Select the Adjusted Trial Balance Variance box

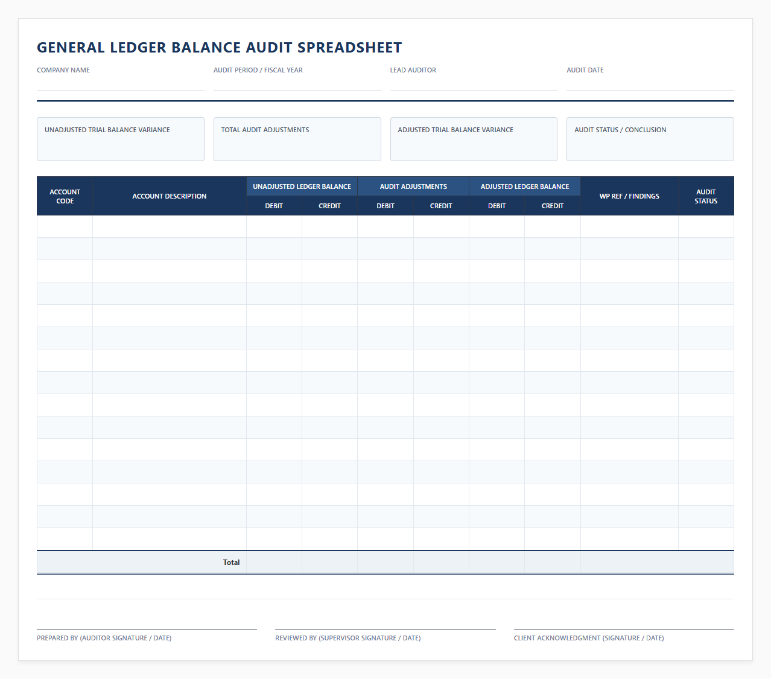click(474, 139)
